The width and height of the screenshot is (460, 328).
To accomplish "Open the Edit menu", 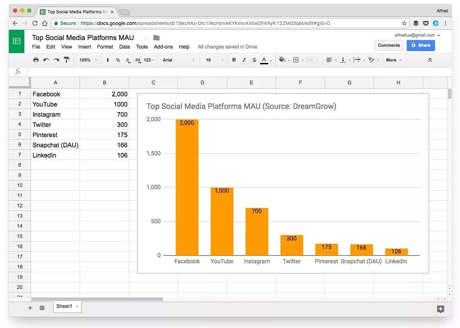I will (51, 47).
